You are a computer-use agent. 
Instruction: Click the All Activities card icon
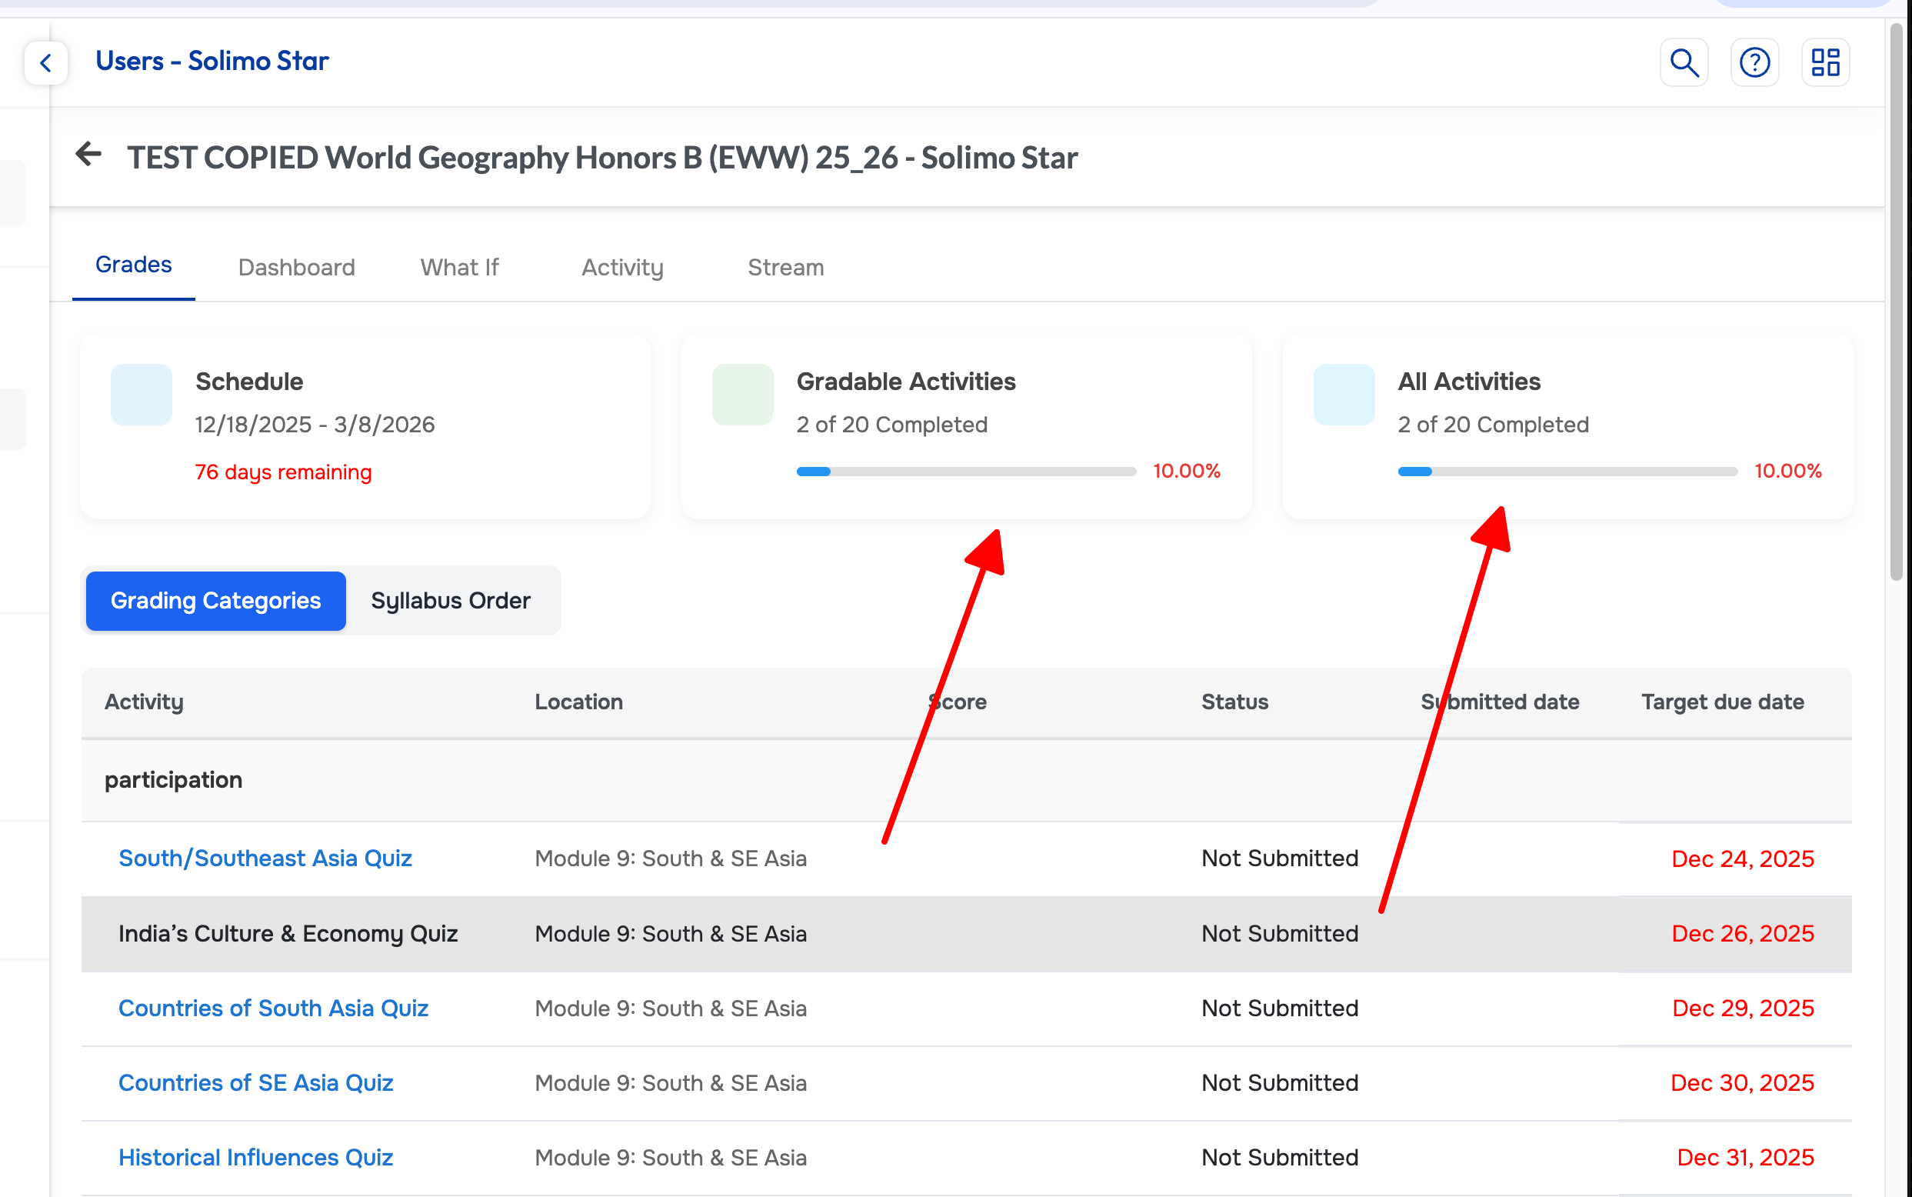point(1344,394)
